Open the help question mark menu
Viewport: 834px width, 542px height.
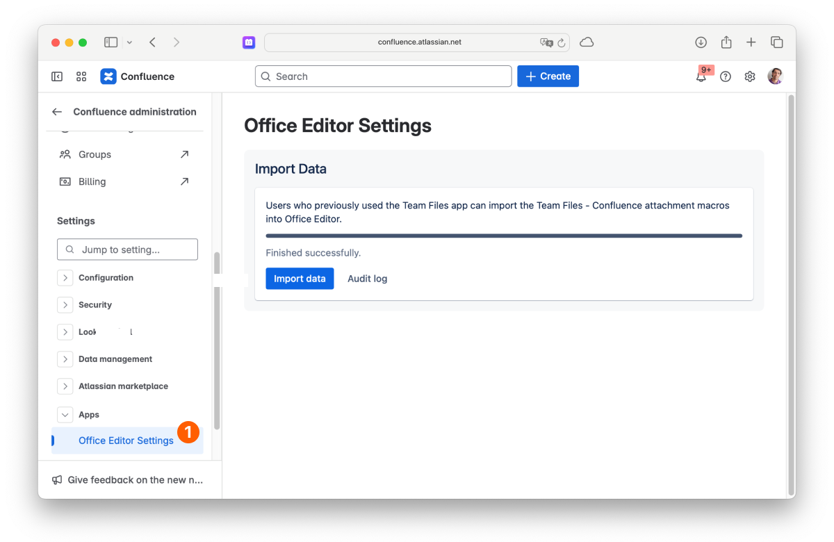726,76
